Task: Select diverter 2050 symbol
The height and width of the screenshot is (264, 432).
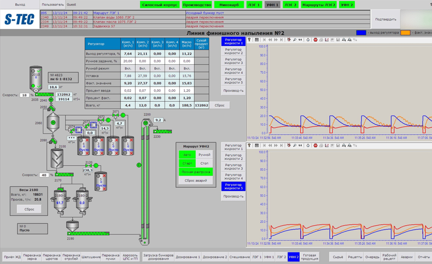Action: click(52, 108)
